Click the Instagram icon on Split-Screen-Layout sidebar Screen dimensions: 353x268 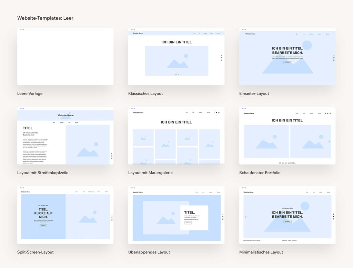(x=112, y=220)
